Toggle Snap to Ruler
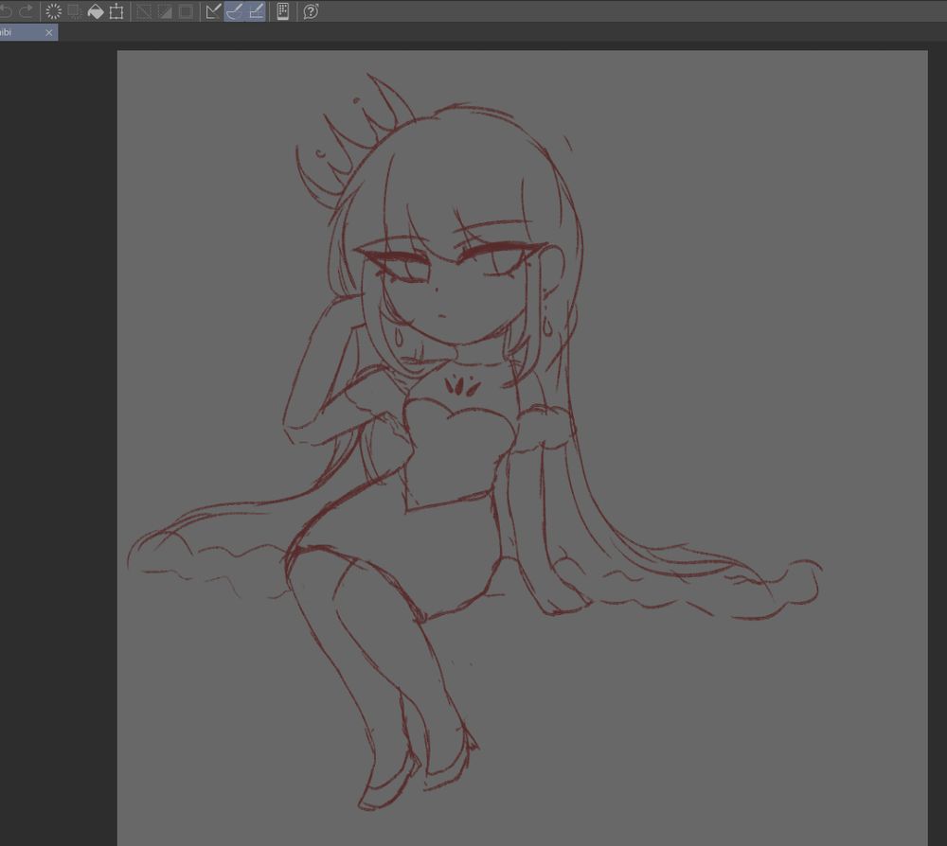This screenshot has width=947, height=846. [212, 11]
